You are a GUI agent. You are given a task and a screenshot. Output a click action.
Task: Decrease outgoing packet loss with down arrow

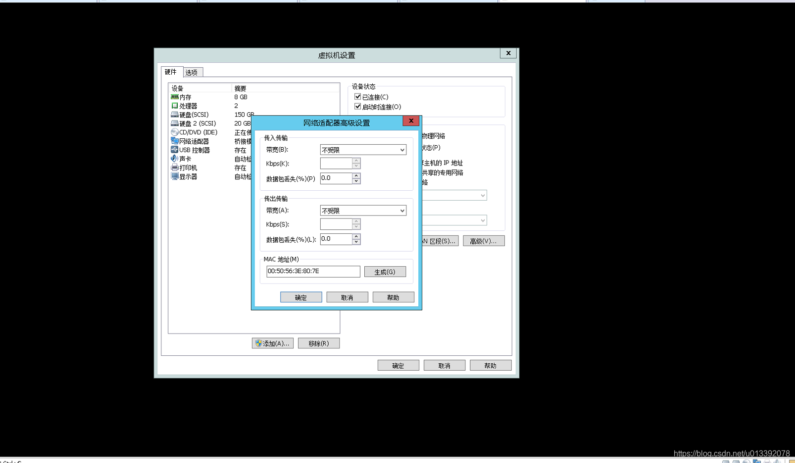(356, 242)
